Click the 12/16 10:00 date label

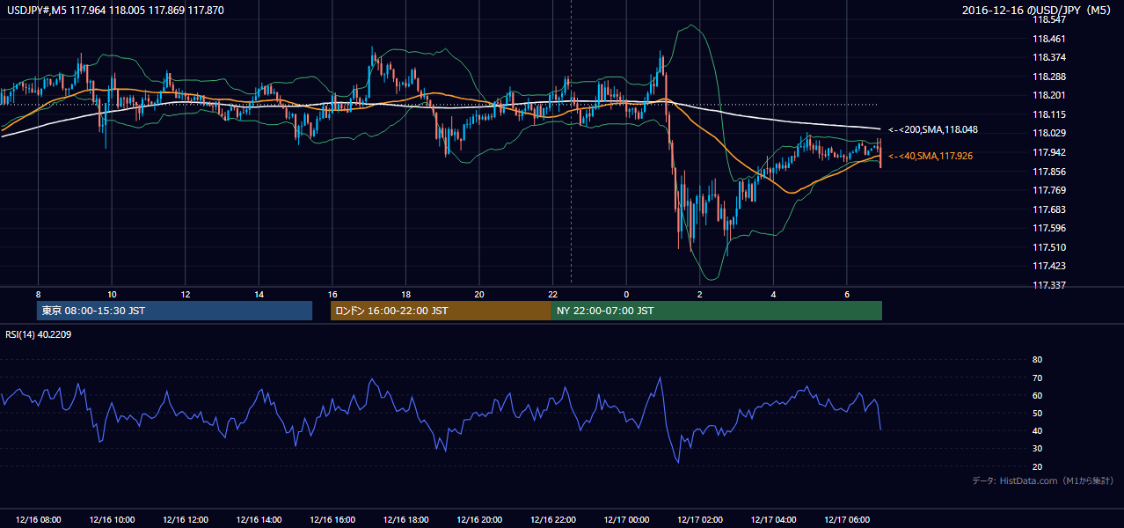[112, 520]
